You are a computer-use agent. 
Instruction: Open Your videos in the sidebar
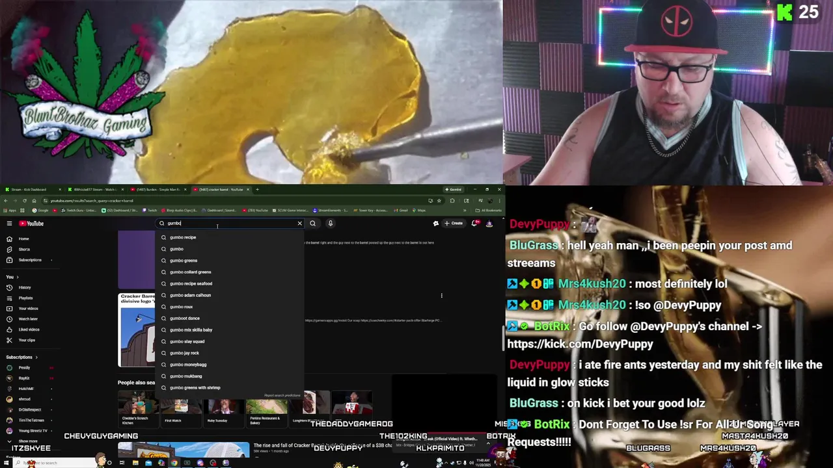tap(30, 308)
